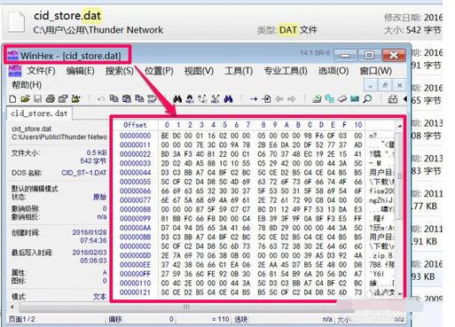The width and height of the screenshot is (455, 327).
Task: Click the horizontal scrollbar thumb at bottom
Action: click(x=186, y=308)
